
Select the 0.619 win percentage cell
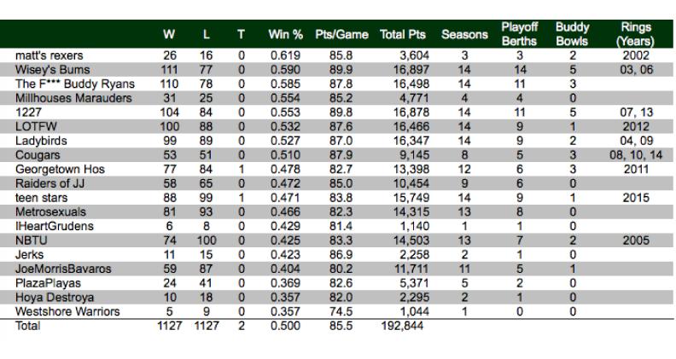(x=285, y=55)
